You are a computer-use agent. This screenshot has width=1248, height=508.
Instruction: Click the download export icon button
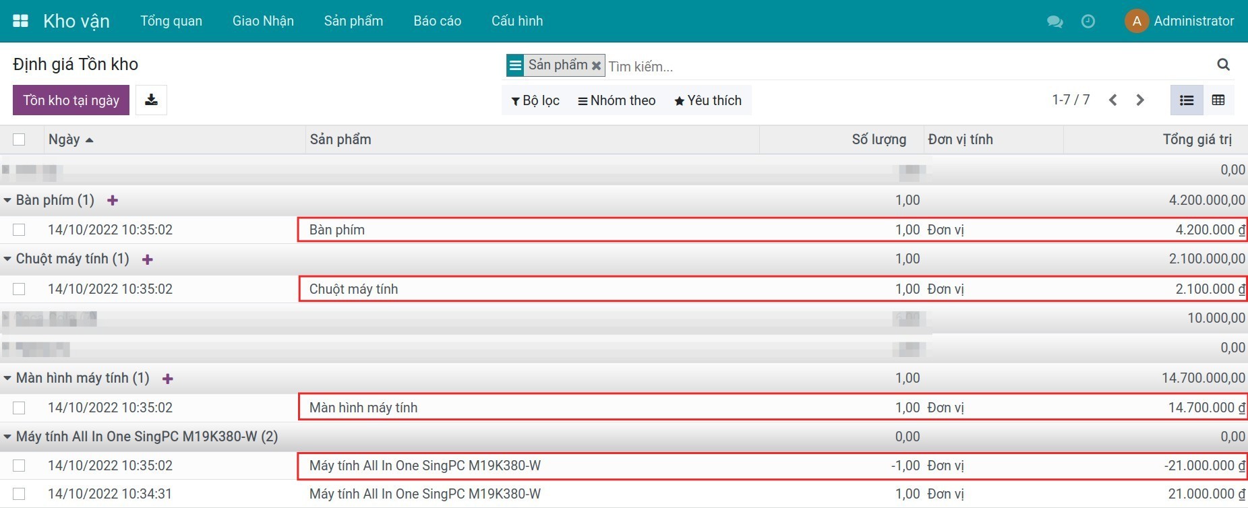coord(151,100)
